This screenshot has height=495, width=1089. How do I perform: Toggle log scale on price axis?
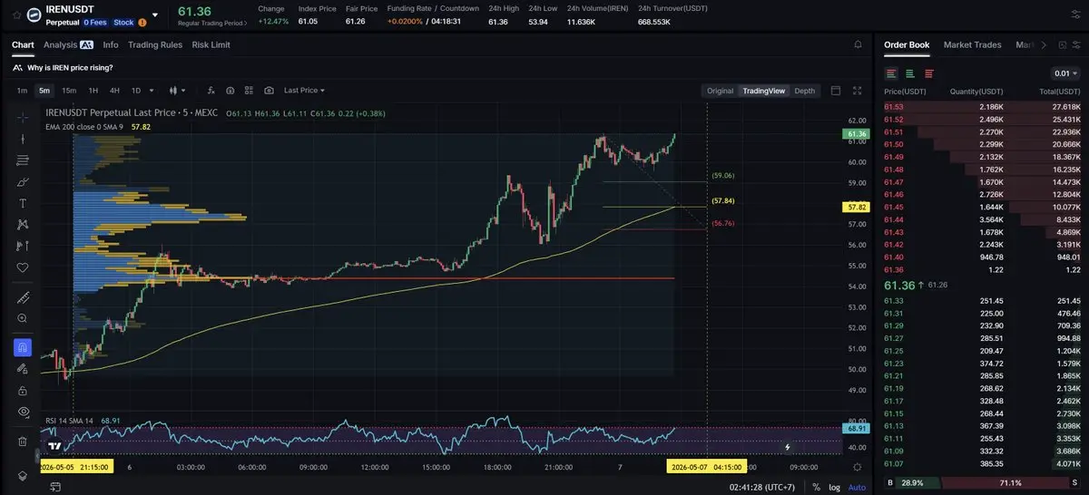834,488
